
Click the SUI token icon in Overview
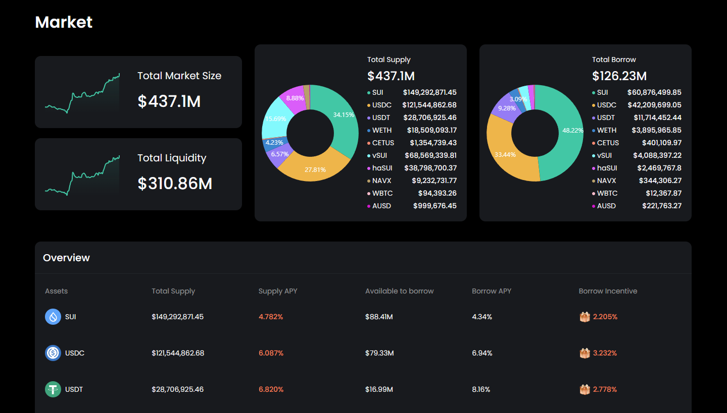(53, 317)
